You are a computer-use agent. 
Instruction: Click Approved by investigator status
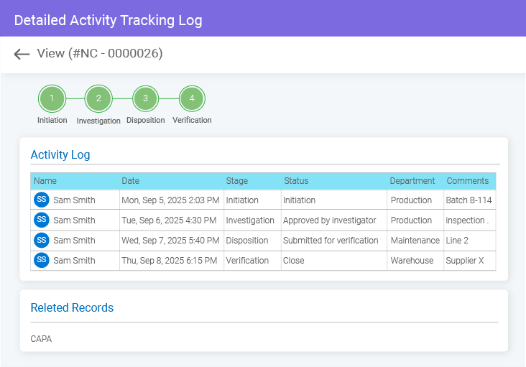point(329,220)
